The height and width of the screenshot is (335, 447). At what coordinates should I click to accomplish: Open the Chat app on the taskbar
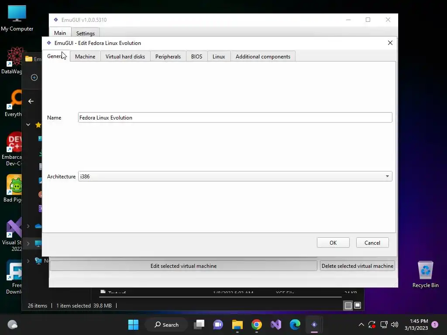point(218,325)
